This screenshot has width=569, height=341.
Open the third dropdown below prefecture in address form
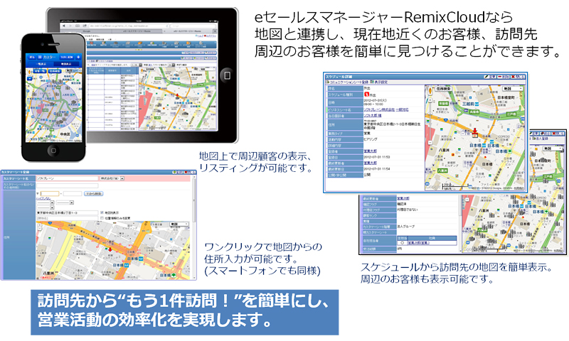click(46, 207)
